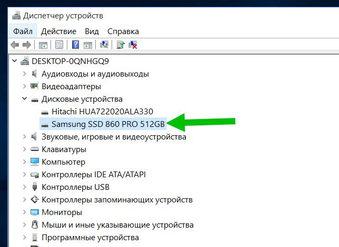Screen dimensions: 339x247
Task: Click the Update driver toolbar icon
Action: tap(121, 45)
